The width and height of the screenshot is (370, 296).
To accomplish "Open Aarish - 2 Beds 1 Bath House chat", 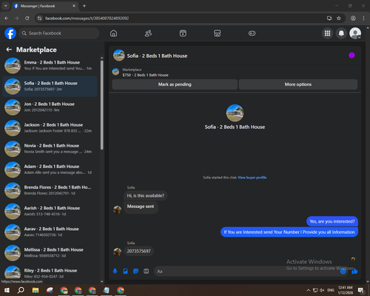I will [50, 211].
